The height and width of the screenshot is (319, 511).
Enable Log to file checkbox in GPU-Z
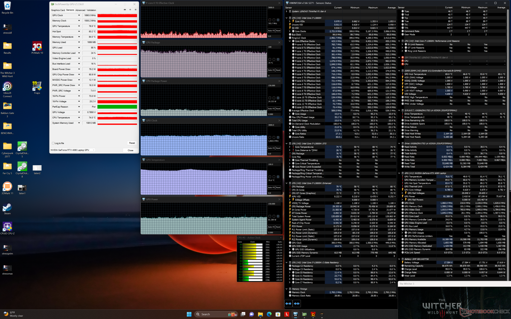pyautogui.click(x=53, y=143)
